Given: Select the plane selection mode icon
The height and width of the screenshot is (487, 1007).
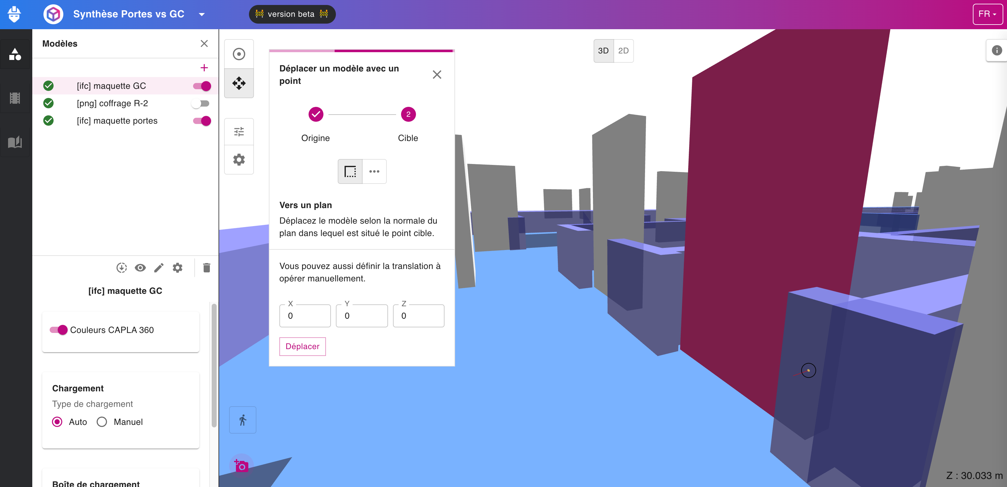Looking at the screenshot, I should [x=350, y=171].
